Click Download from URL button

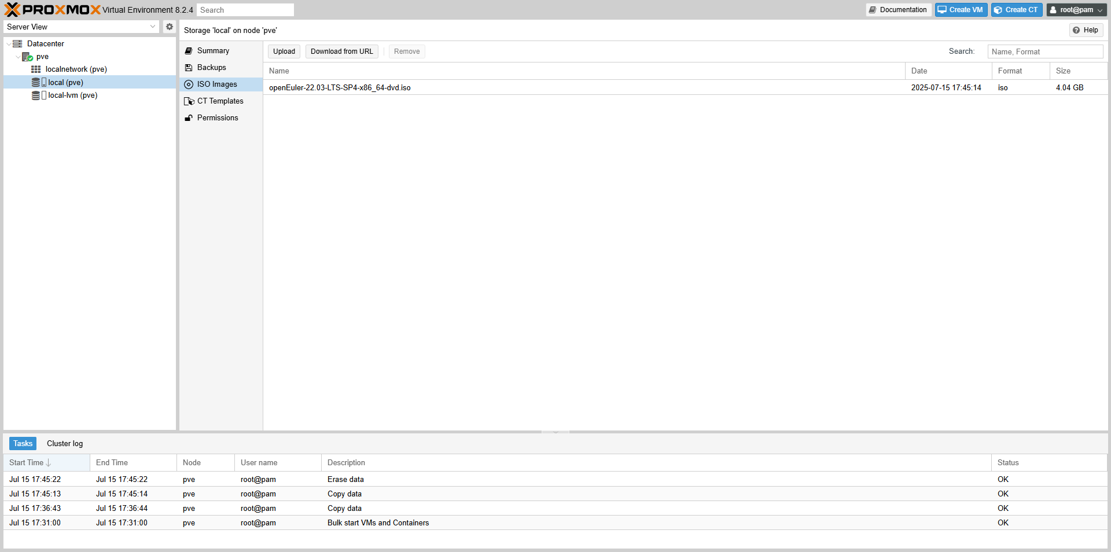pyautogui.click(x=341, y=51)
